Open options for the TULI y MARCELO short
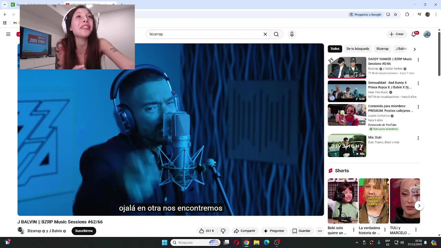 416,229
